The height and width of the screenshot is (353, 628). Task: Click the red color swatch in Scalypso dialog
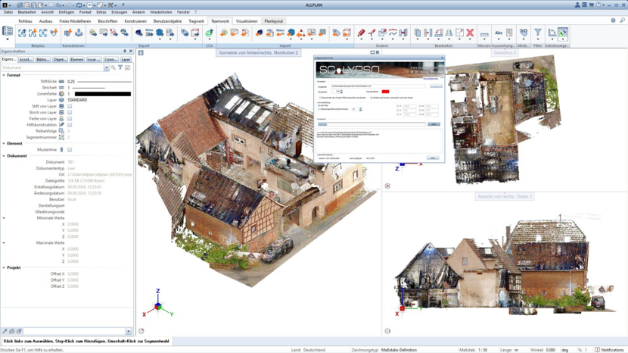point(385,92)
